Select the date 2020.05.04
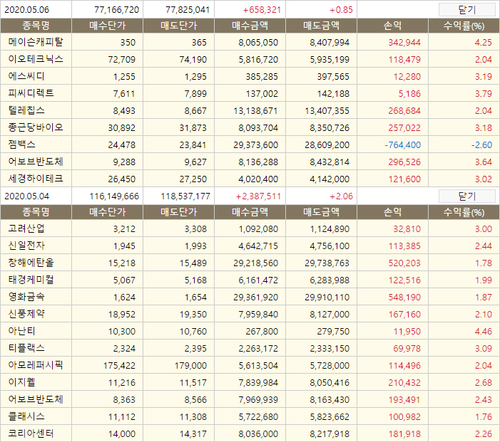Screen dimensions: 500x442 (x=27, y=196)
